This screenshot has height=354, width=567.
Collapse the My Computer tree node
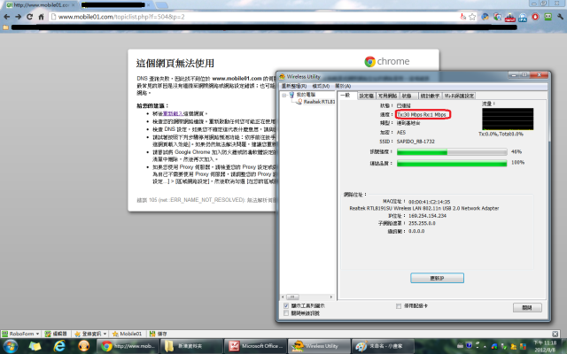pyautogui.click(x=284, y=95)
